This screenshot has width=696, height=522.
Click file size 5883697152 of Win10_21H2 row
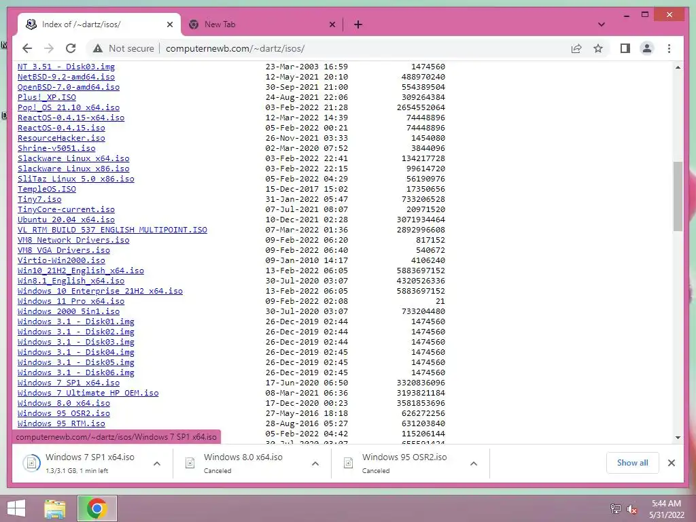(421, 271)
